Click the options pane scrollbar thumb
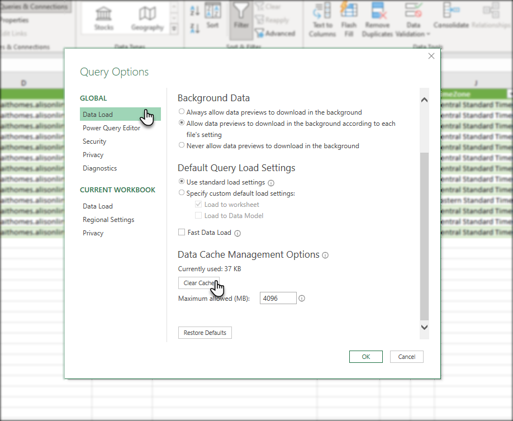 tap(424, 236)
